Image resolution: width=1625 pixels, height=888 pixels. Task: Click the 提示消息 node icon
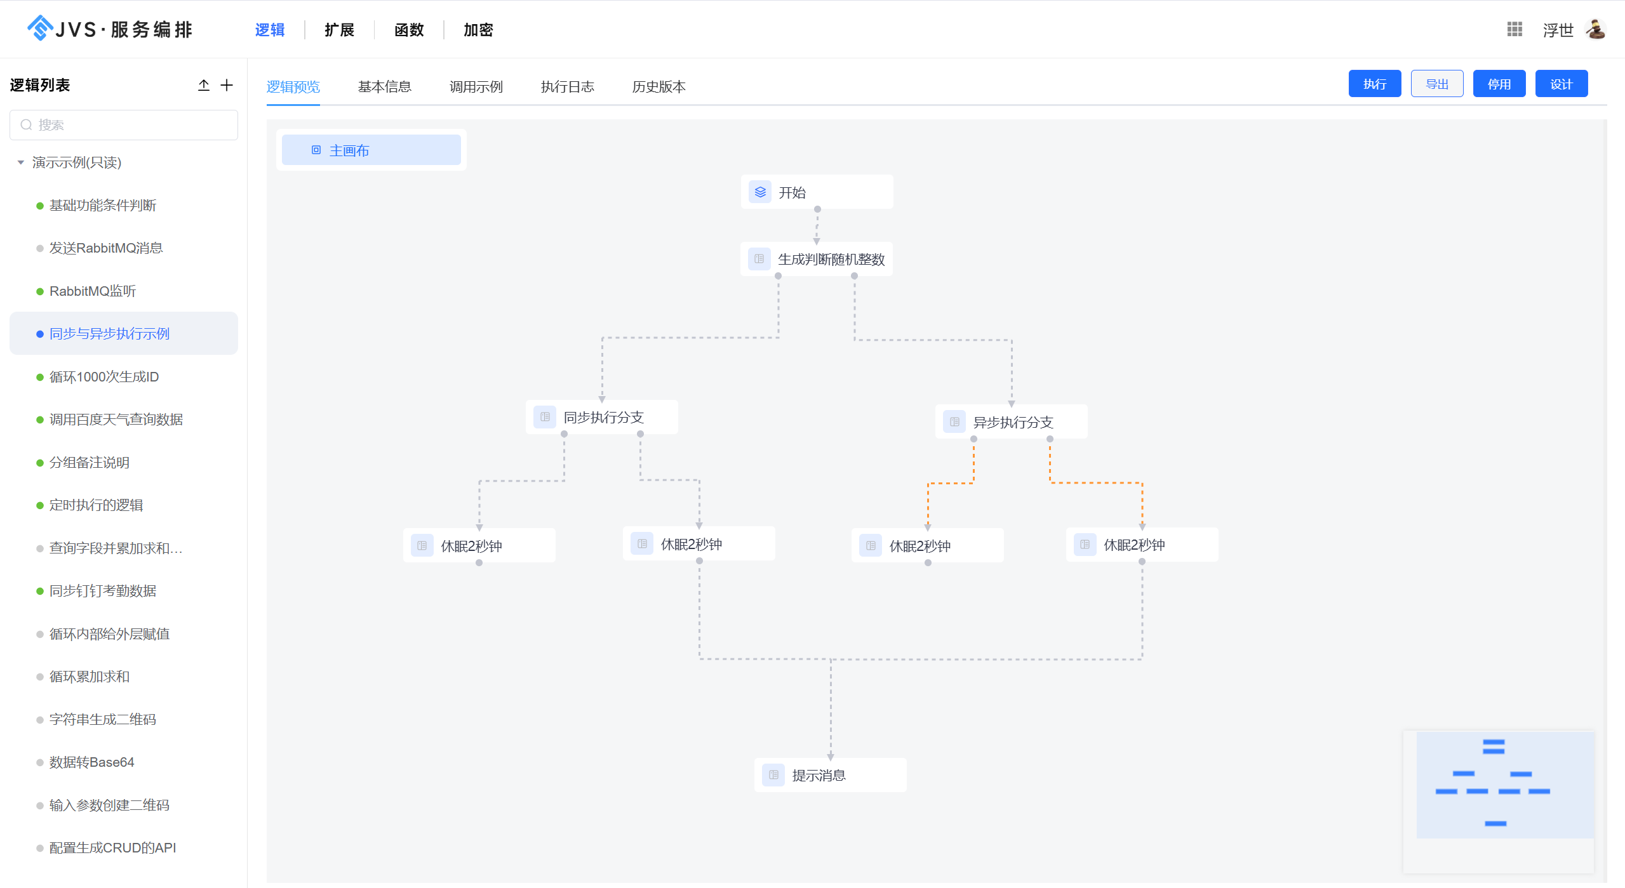(x=773, y=774)
